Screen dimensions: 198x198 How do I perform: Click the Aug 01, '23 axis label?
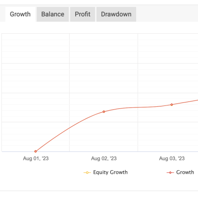tap(36, 158)
